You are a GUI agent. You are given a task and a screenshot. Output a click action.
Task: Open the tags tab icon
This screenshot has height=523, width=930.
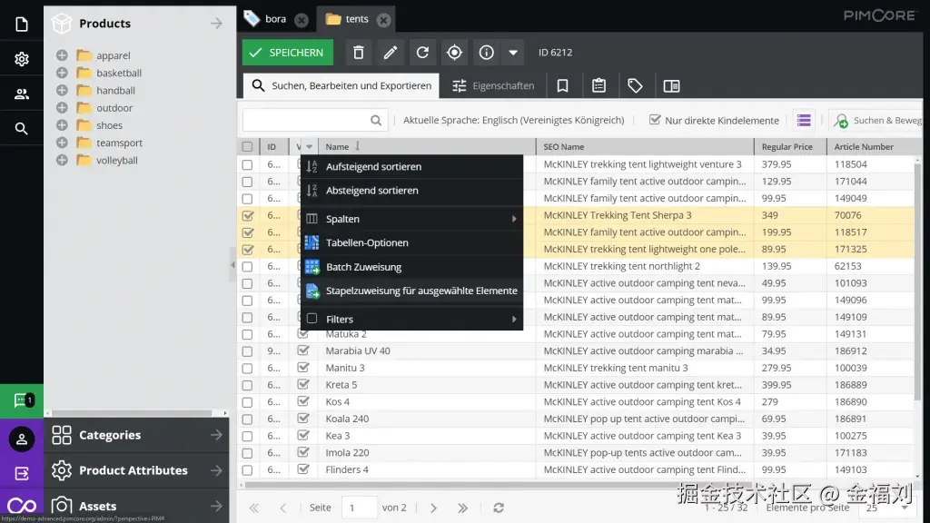coord(635,86)
